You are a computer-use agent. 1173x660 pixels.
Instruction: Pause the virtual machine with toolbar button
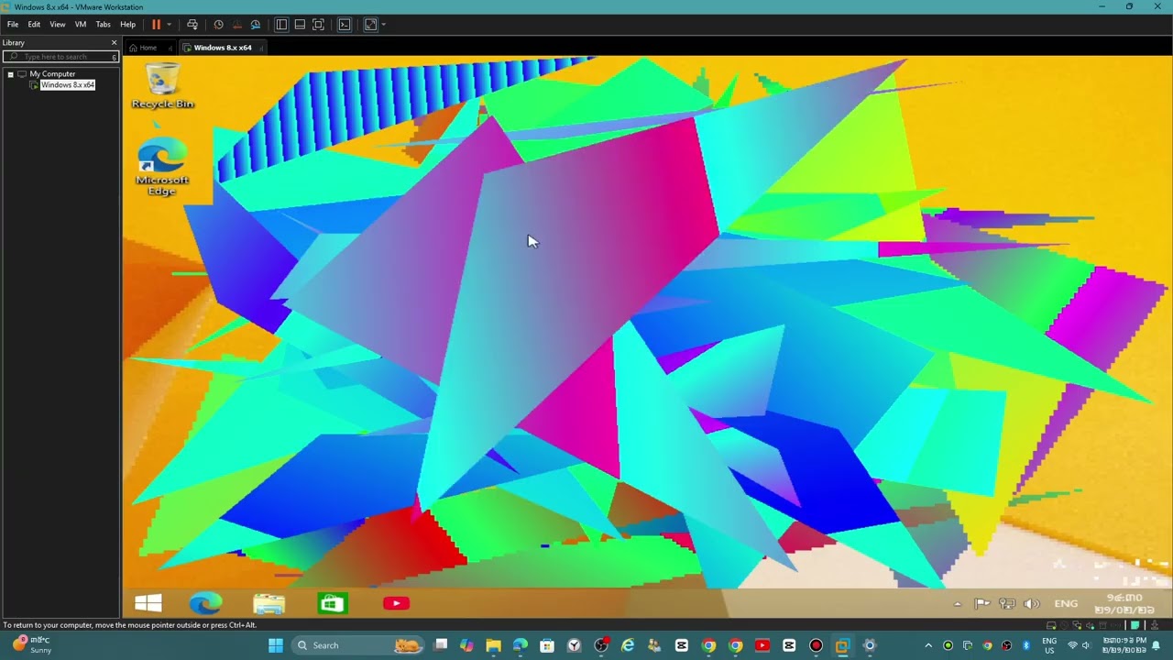pyautogui.click(x=156, y=25)
